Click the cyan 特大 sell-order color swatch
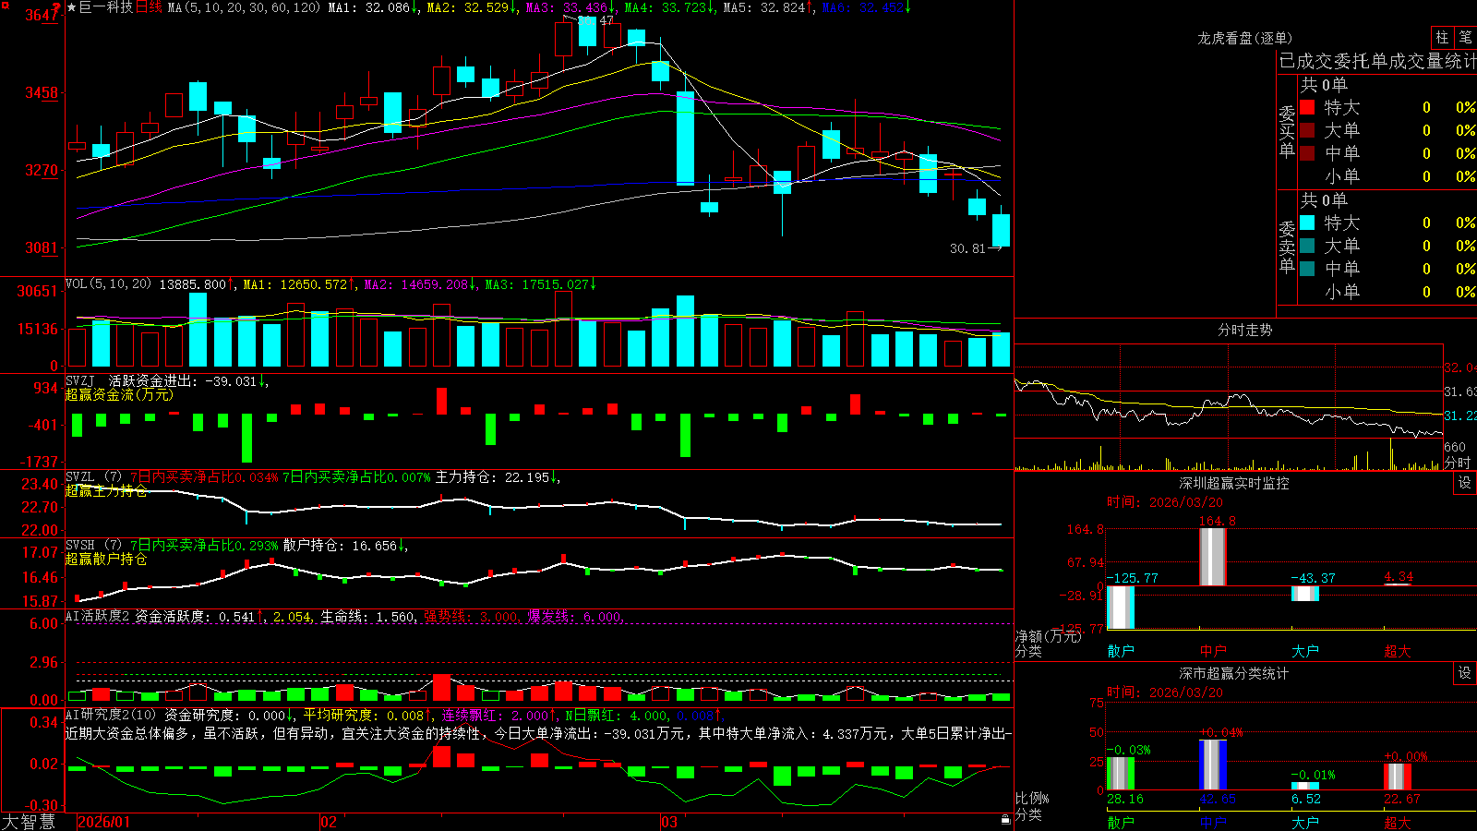Screen dimensions: 1477x831 point(1307,223)
